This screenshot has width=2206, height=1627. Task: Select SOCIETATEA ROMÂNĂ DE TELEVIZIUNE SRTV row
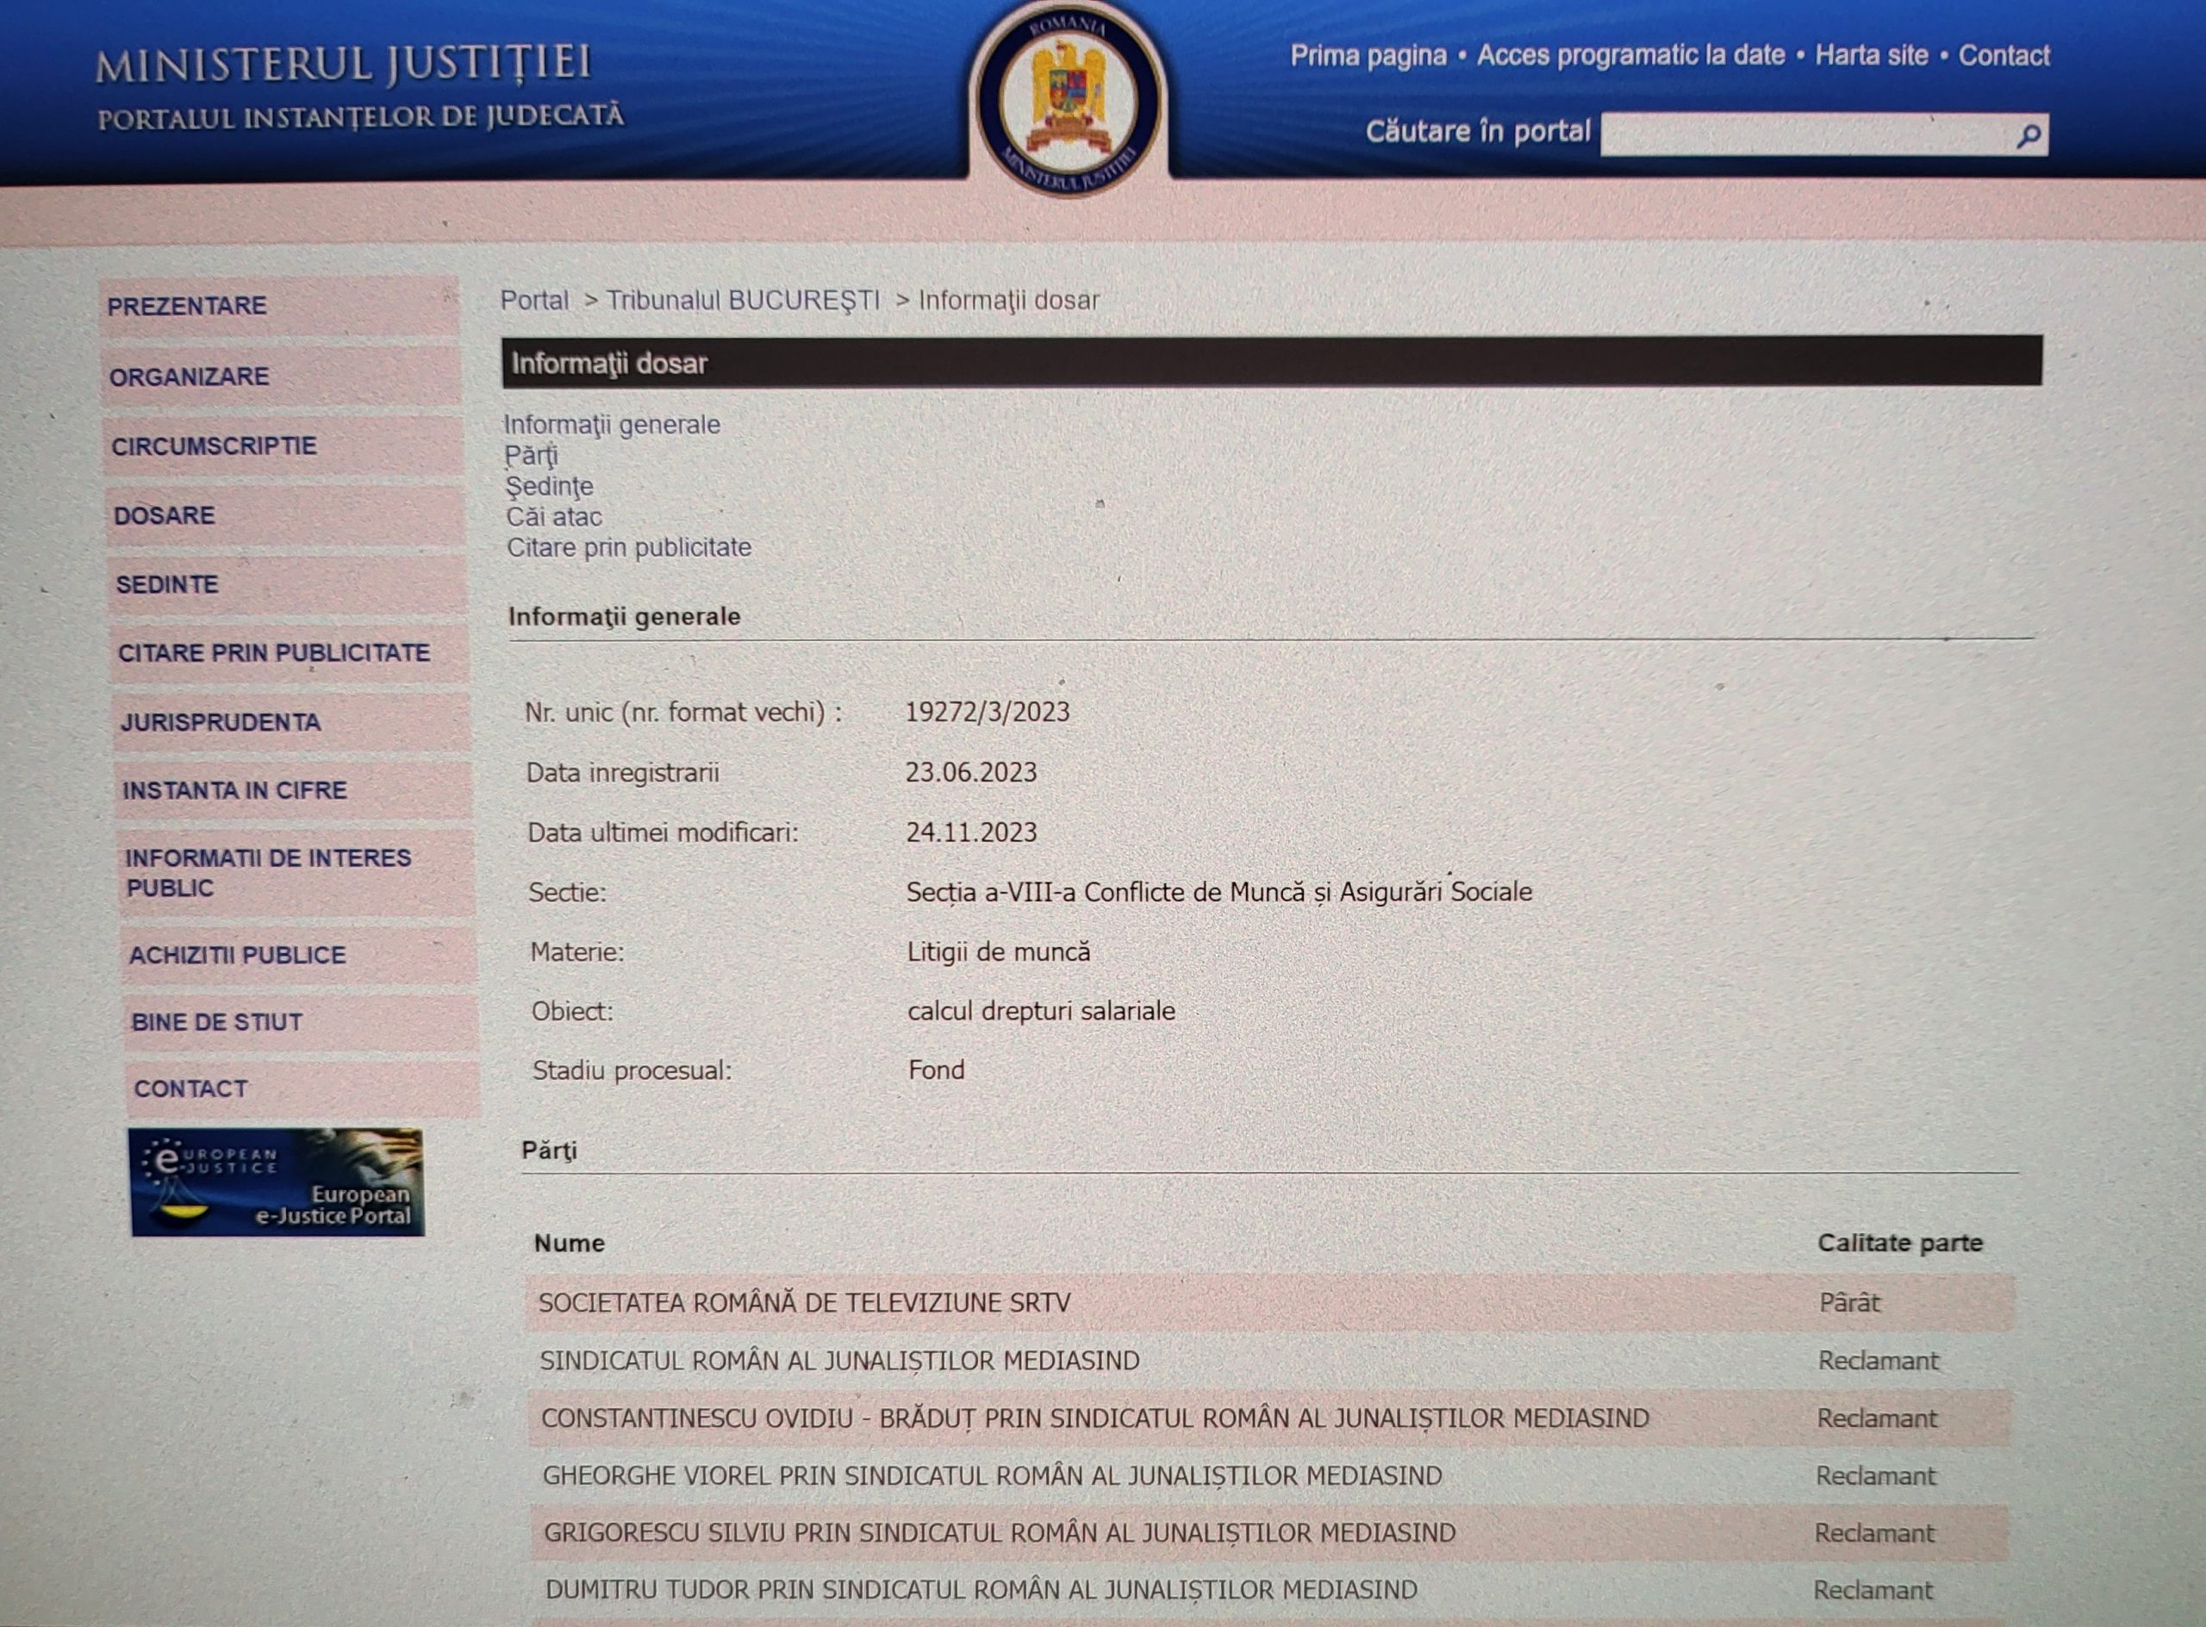click(x=1270, y=1302)
